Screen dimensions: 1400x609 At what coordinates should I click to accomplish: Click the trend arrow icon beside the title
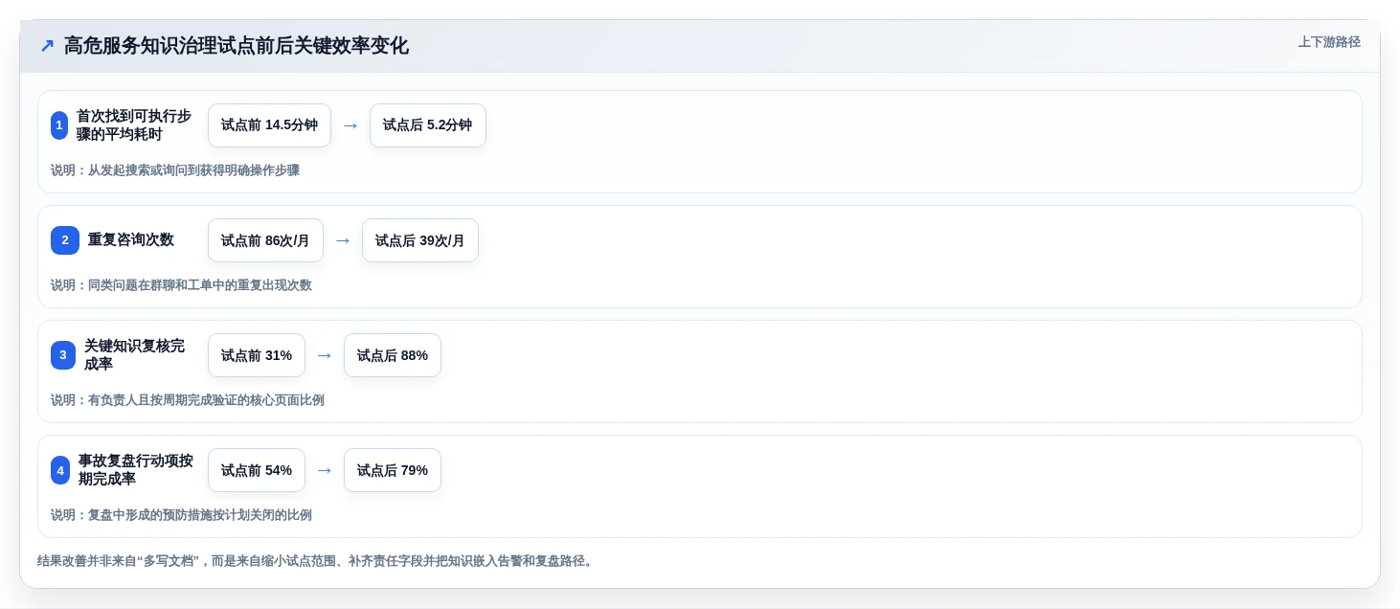click(47, 46)
